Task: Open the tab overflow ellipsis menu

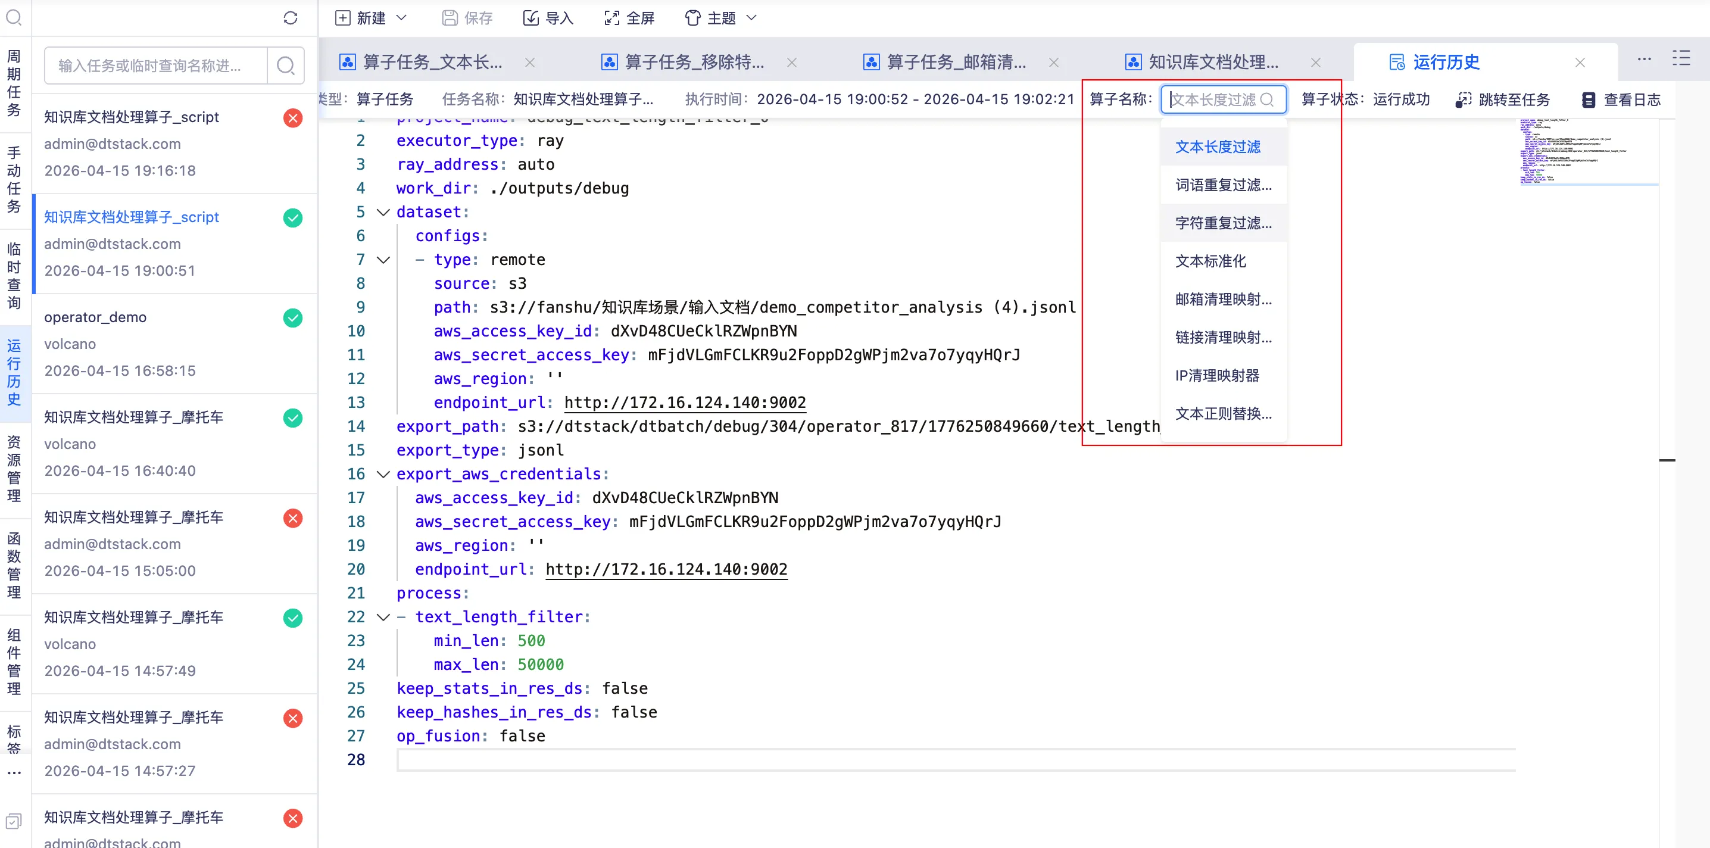Action: pos(1645,59)
